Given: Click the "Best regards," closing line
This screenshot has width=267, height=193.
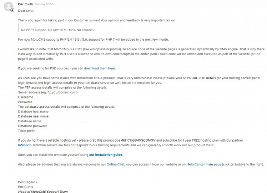Looking at the screenshot, I should 28,182.
